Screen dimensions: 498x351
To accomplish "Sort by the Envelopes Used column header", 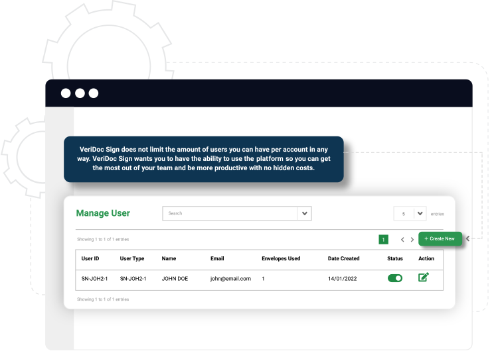I will pyautogui.click(x=281, y=258).
